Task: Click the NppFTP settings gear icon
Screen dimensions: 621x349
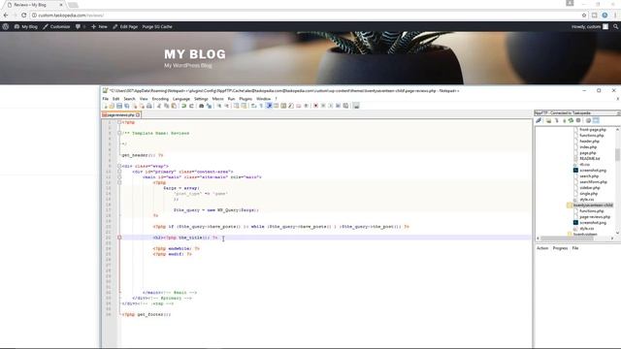Action: click(x=589, y=120)
